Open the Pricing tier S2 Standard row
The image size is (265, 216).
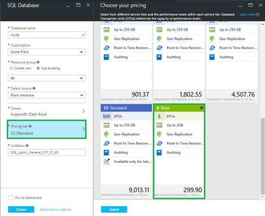click(47, 129)
